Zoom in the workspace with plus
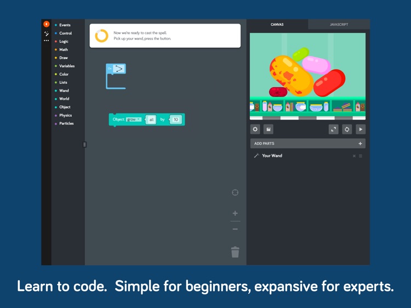This screenshot has width=411, height=308. [235, 213]
